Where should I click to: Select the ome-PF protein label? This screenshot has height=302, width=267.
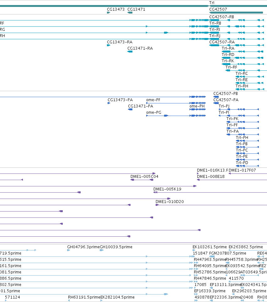click(153, 100)
